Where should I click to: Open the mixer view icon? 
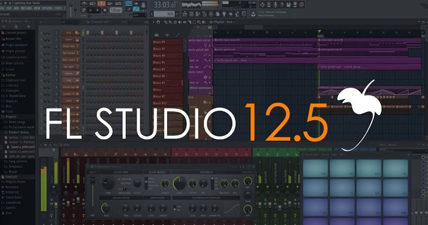211,14
